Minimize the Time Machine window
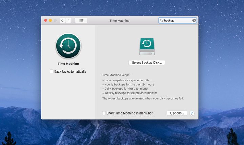 [x=50, y=20]
